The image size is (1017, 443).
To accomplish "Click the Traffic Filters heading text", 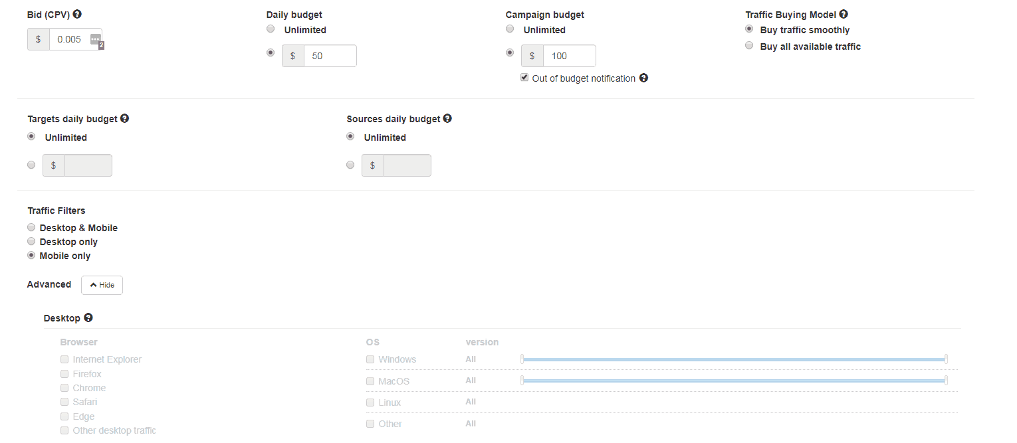I will (x=56, y=211).
